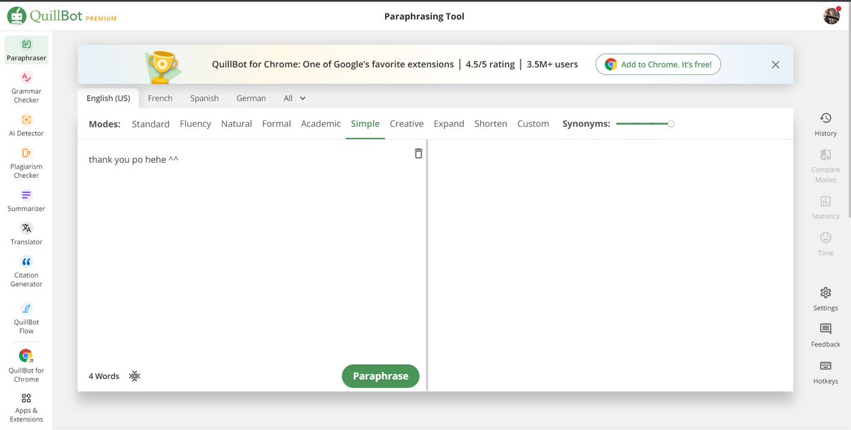The height and width of the screenshot is (430, 851).
Task: Switch to Custom mode
Action: 533,123
